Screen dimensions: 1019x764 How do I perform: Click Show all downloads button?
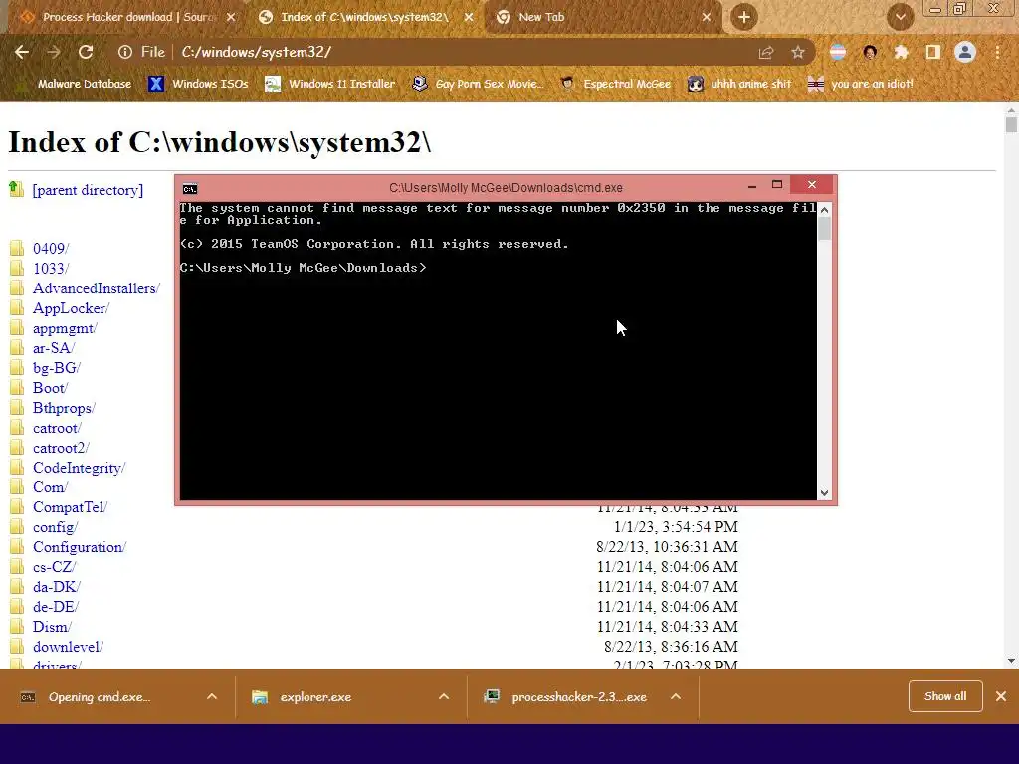click(945, 696)
